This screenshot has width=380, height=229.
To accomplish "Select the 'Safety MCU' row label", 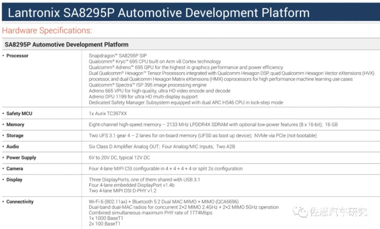I will click(19, 113).
